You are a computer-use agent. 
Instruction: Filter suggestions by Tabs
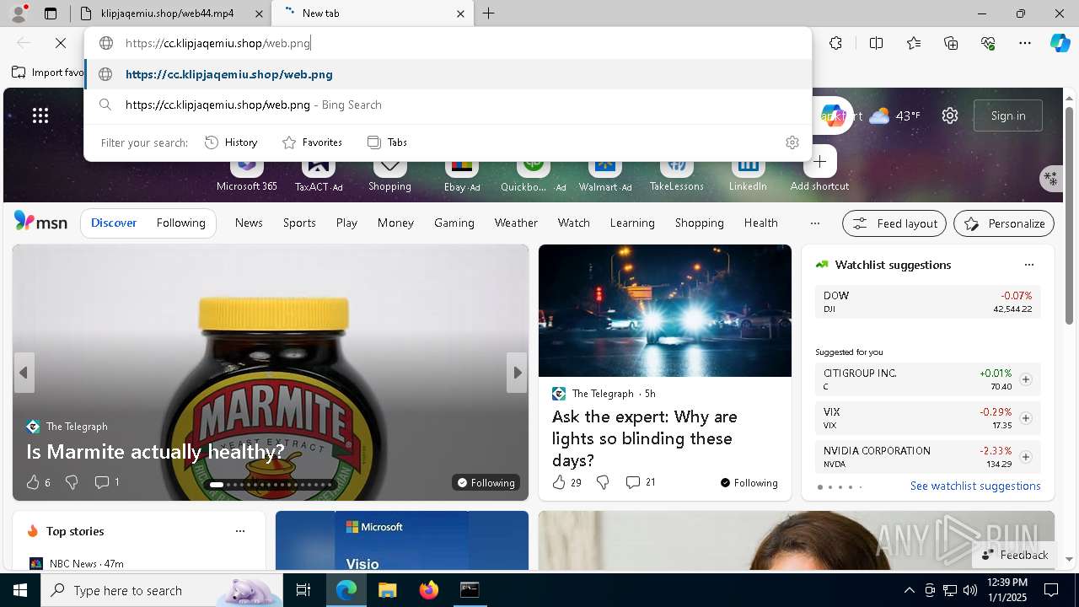pos(388,142)
